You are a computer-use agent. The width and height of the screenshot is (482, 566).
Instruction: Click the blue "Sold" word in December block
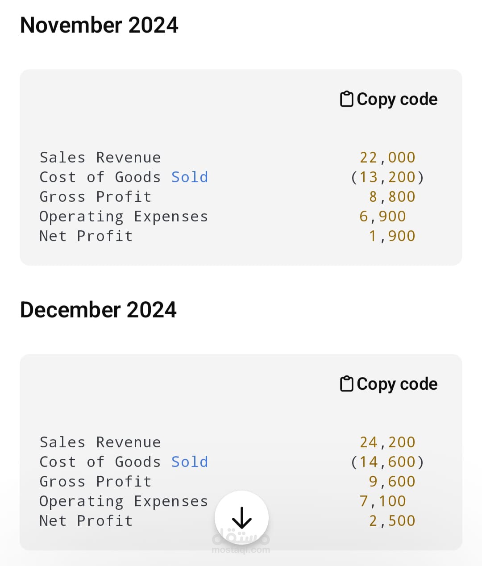[190, 462]
